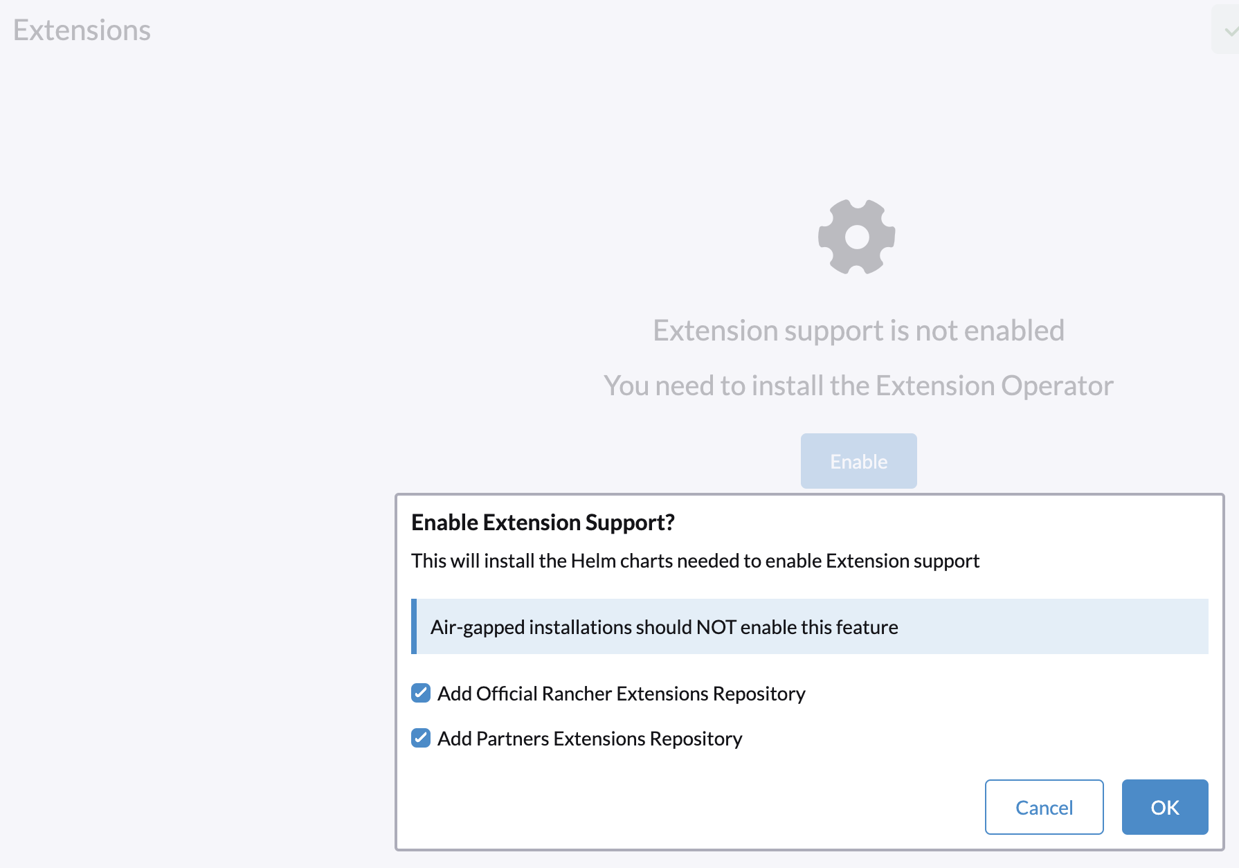Click the blue vertical bar of the warning banner

(x=414, y=626)
